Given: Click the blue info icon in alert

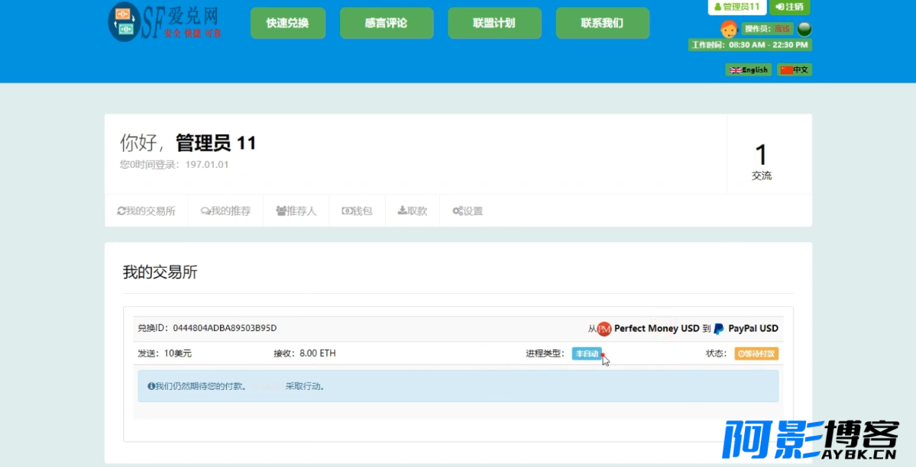Looking at the screenshot, I should point(151,386).
